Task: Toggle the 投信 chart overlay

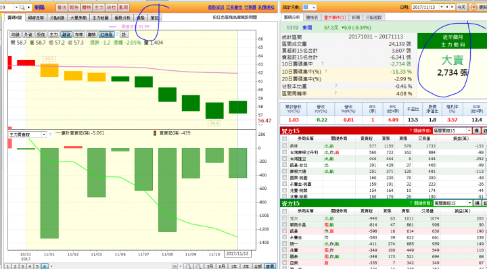Action: point(41,34)
